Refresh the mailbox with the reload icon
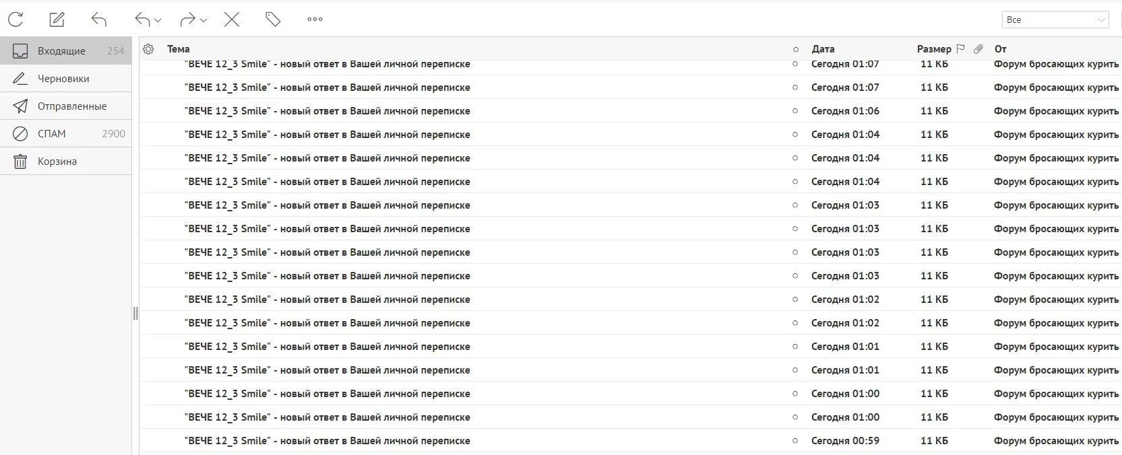The height and width of the screenshot is (455, 1122). 15,20
